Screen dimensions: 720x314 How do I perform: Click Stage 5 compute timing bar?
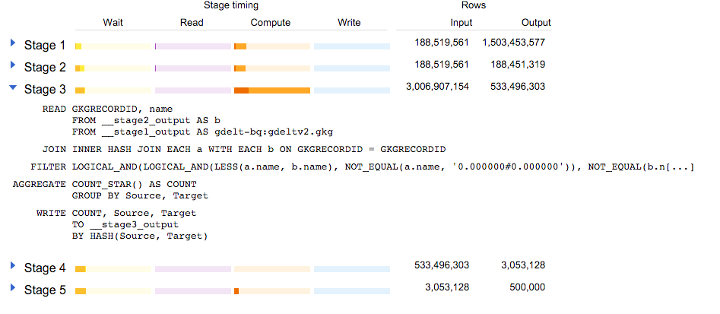271,291
